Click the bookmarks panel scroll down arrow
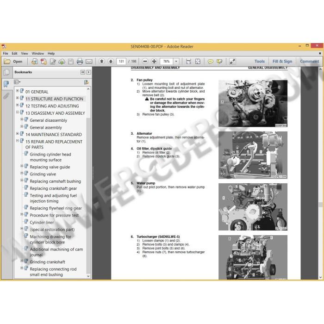The image size is (324, 324). pos(88,276)
